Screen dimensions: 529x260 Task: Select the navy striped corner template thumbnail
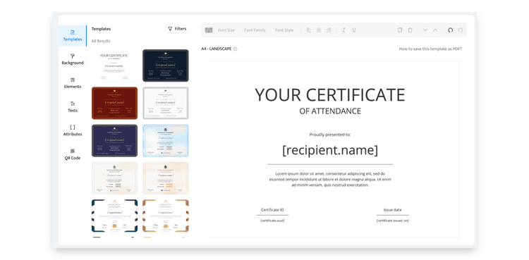tap(114, 216)
